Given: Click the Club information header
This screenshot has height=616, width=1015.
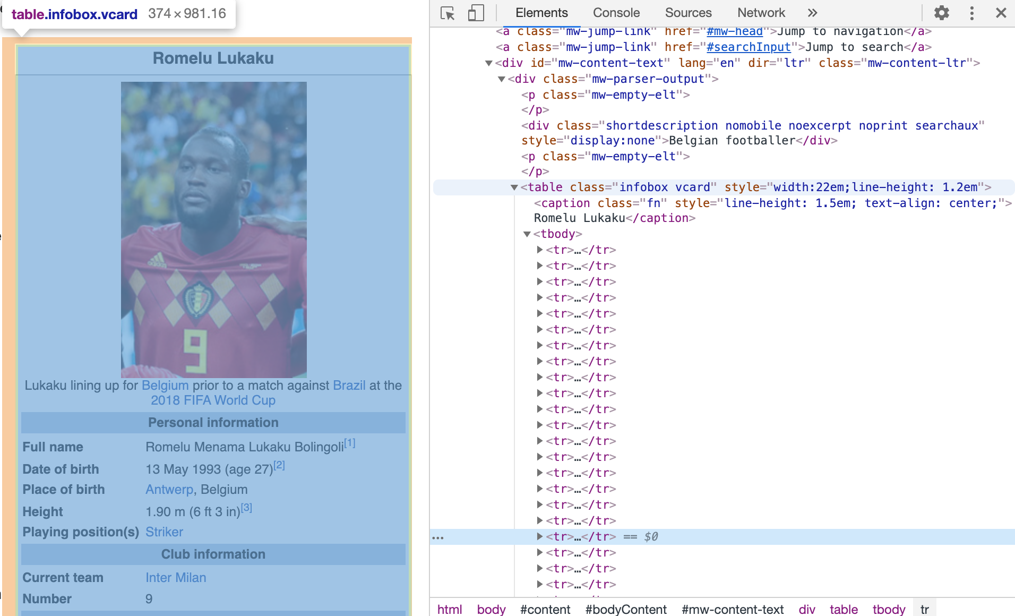Looking at the screenshot, I should (213, 554).
